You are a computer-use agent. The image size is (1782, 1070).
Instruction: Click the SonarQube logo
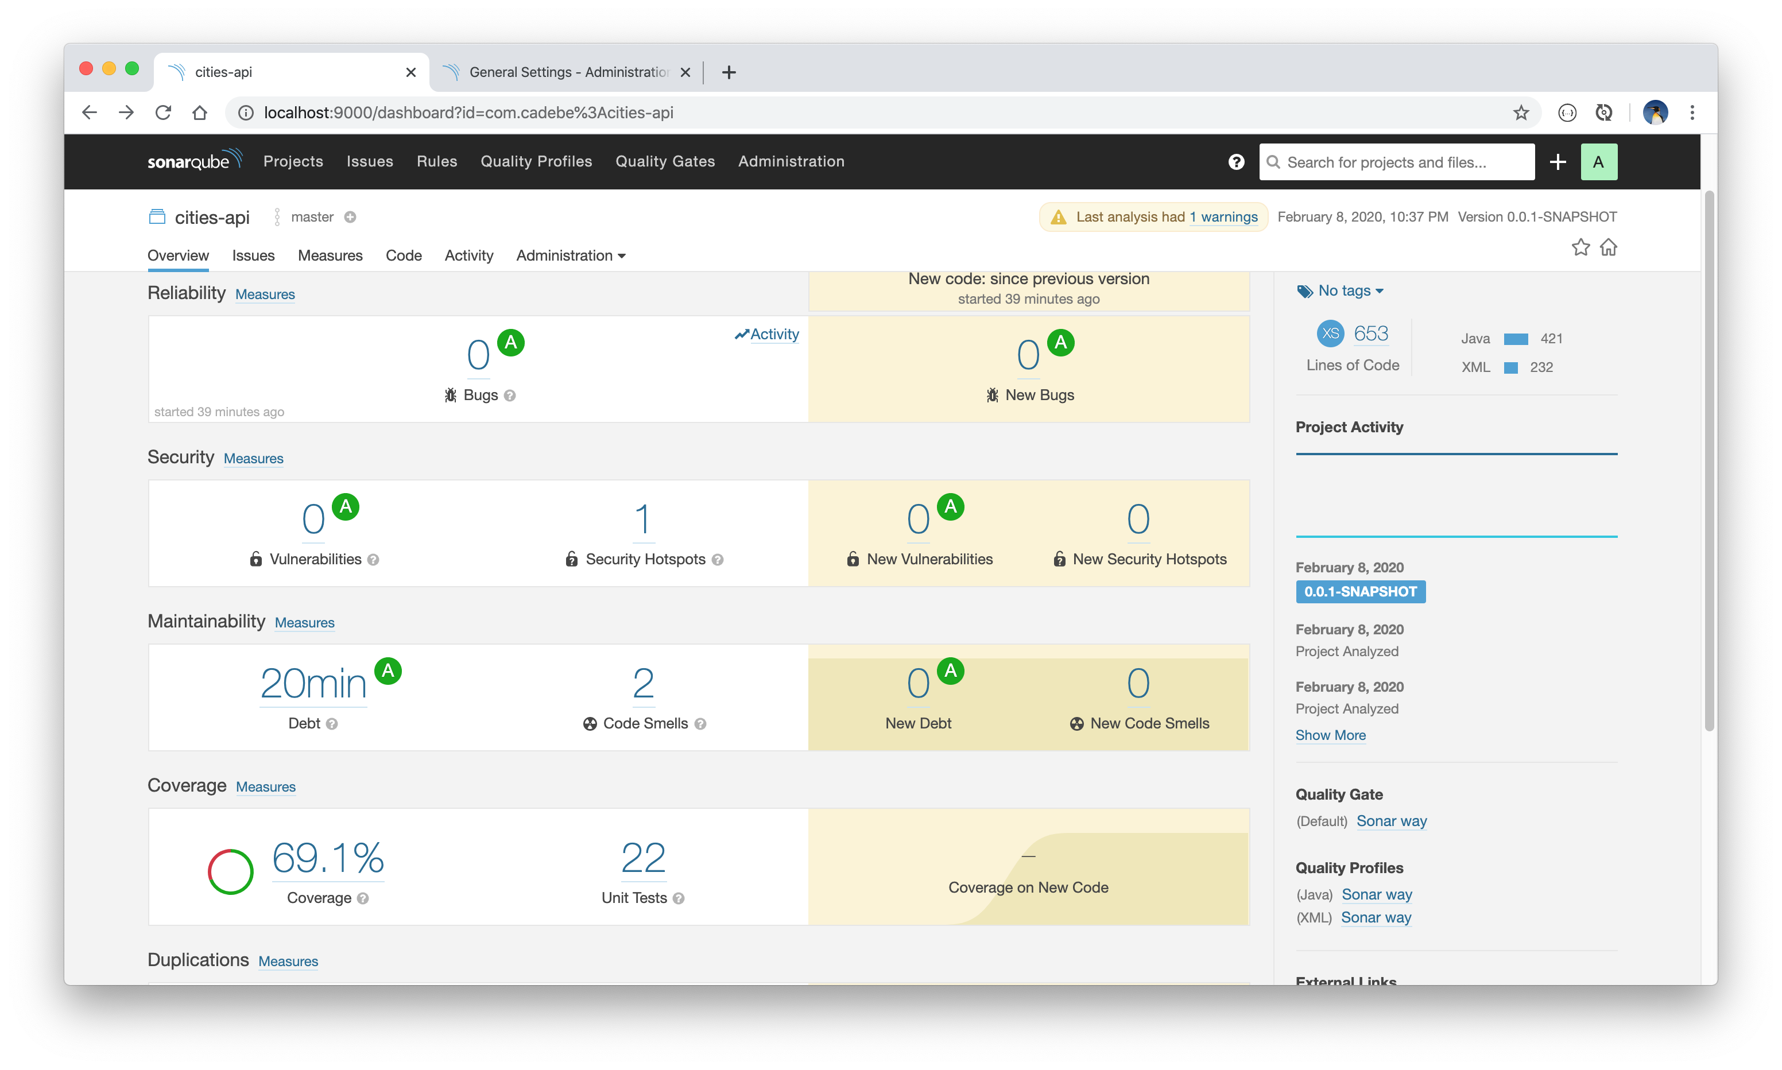[x=194, y=161]
